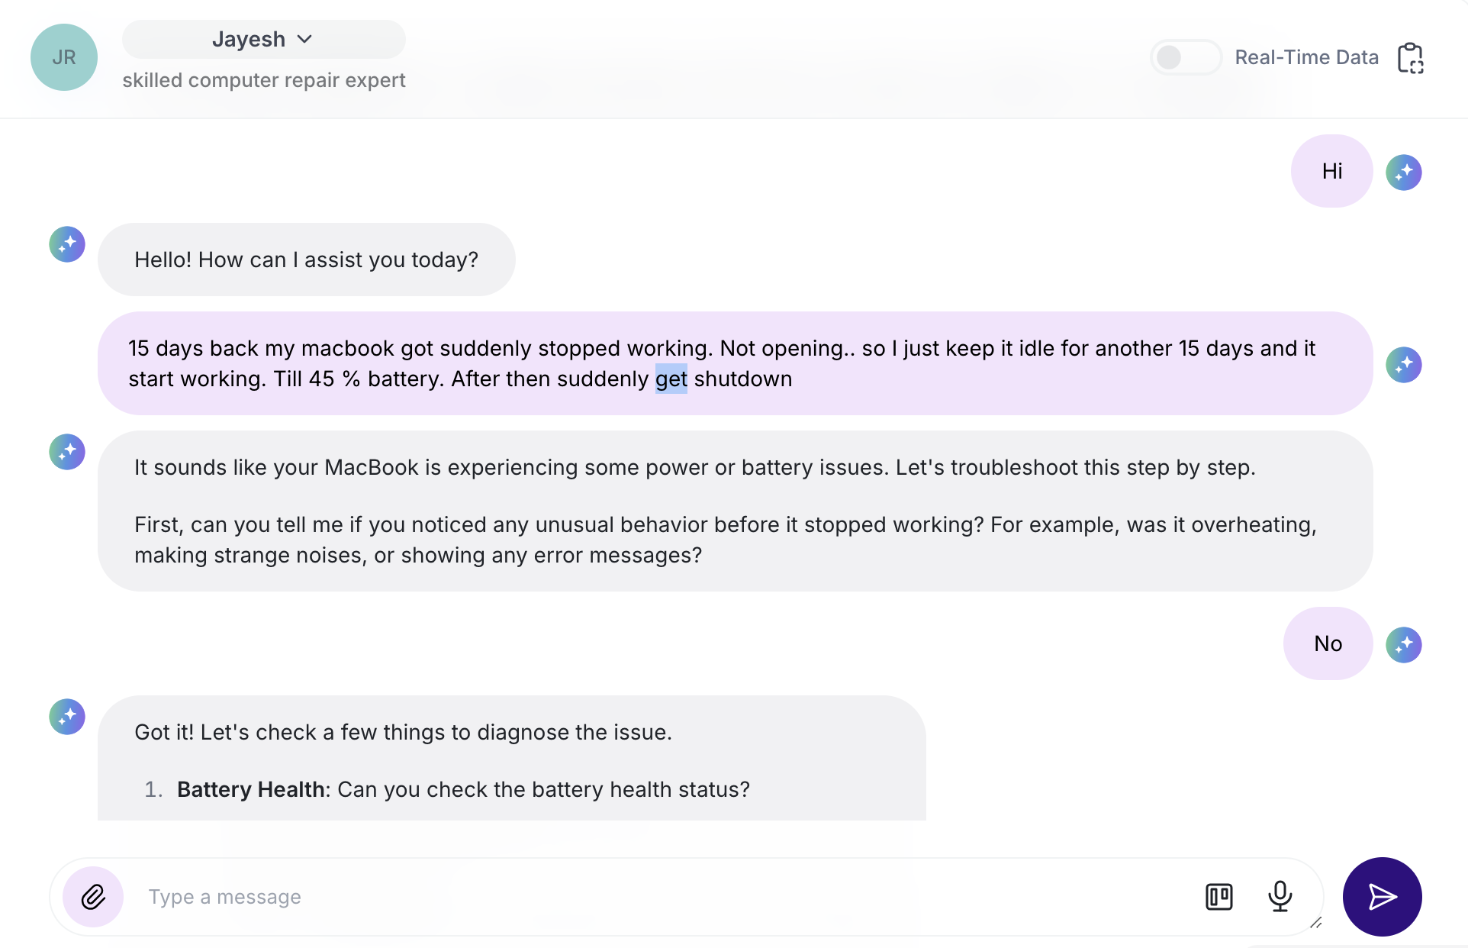The width and height of the screenshot is (1468, 948).
Task: Click the resize handle of message box
Action: point(1315,924)
